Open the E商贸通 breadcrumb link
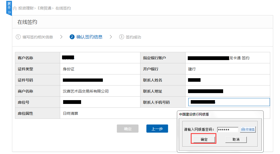 pos(45,8)
